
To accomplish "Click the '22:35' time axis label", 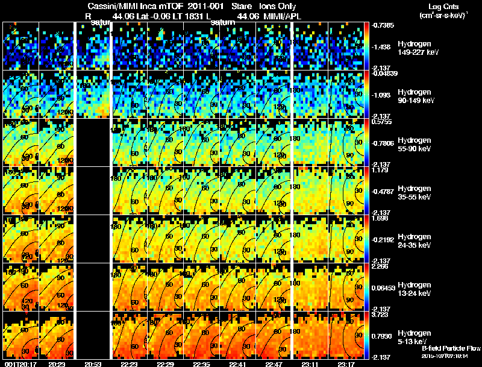I will click(x=201, y=364).
